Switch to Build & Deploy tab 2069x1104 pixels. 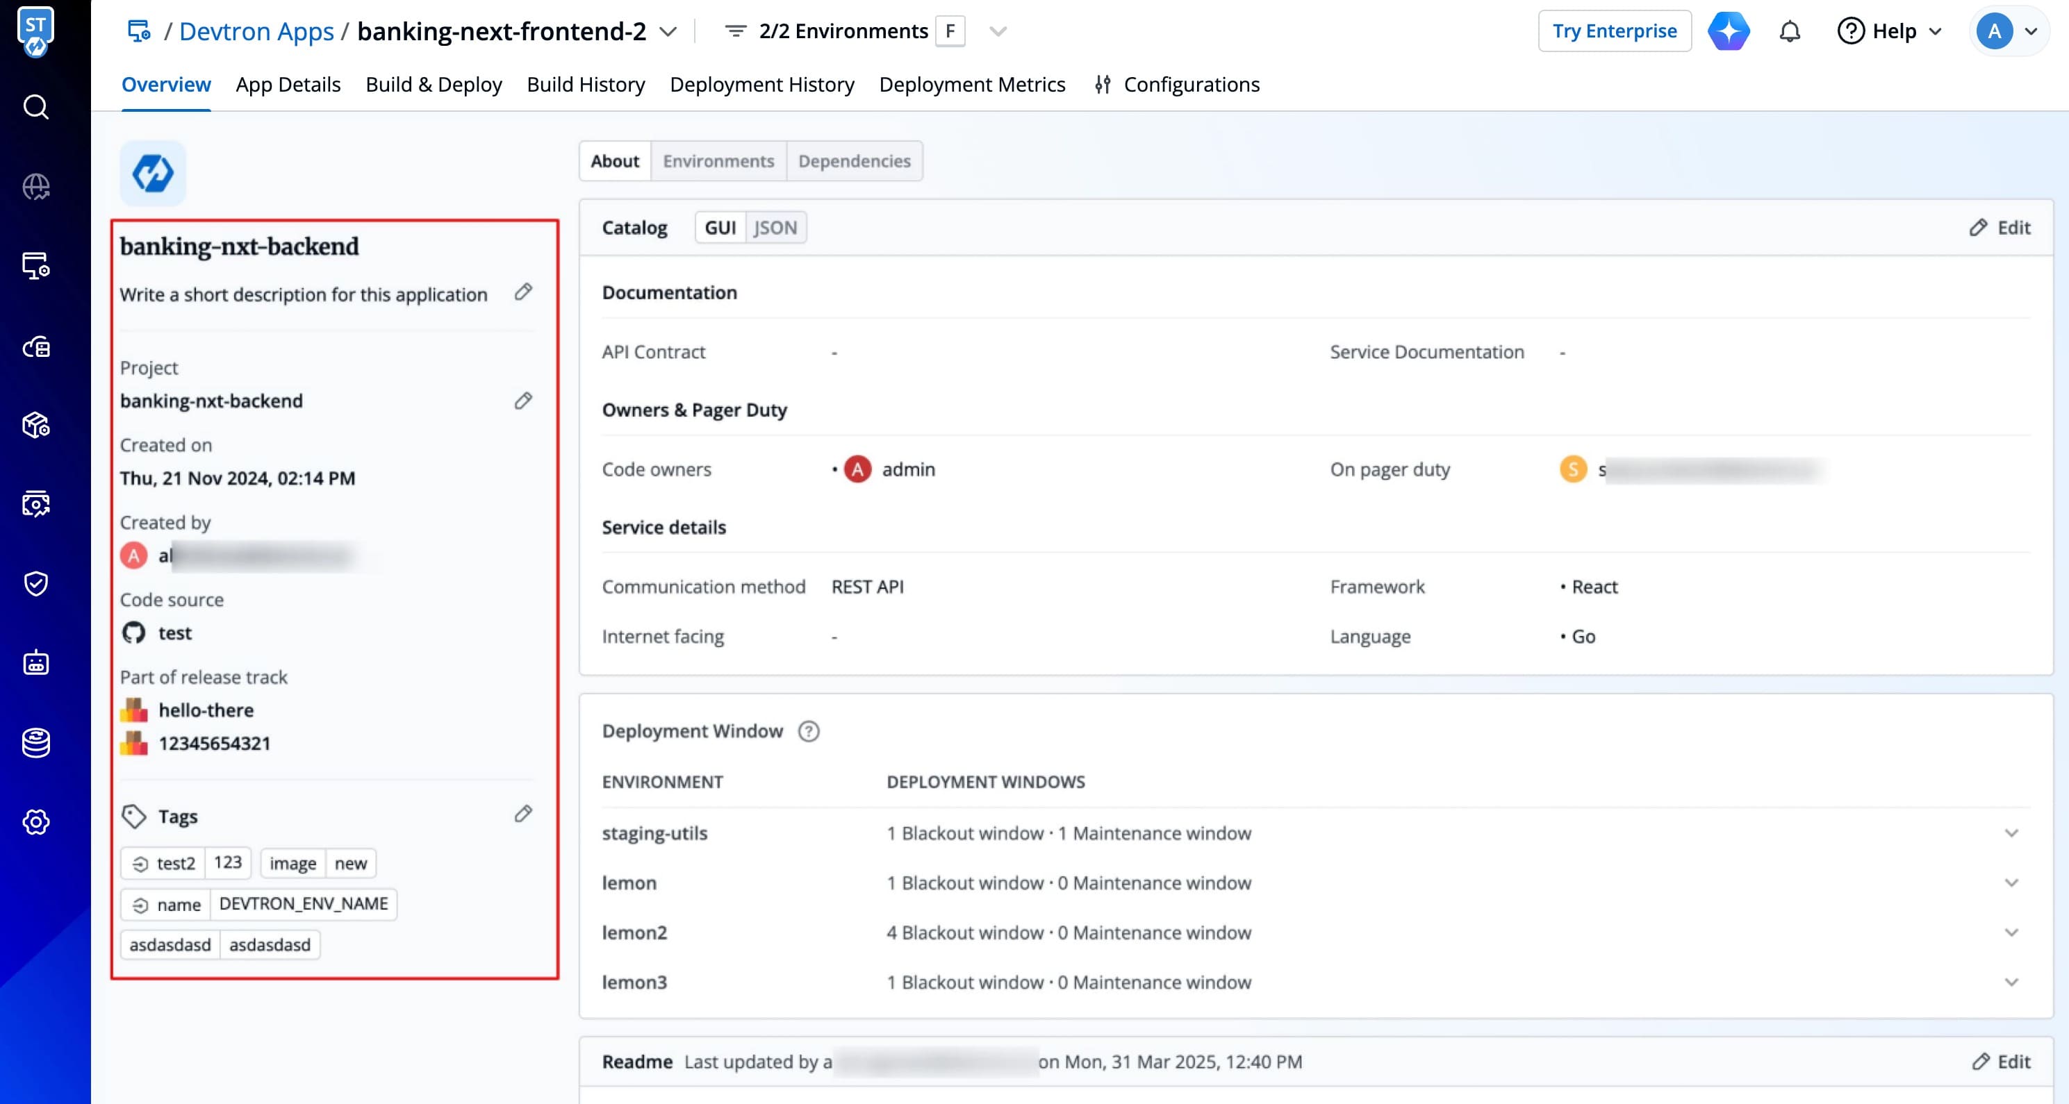(434, 84)
